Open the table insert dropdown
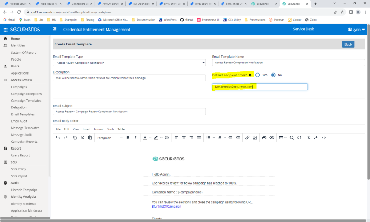Screen dimensions: 370x222 tap(283, 138)
